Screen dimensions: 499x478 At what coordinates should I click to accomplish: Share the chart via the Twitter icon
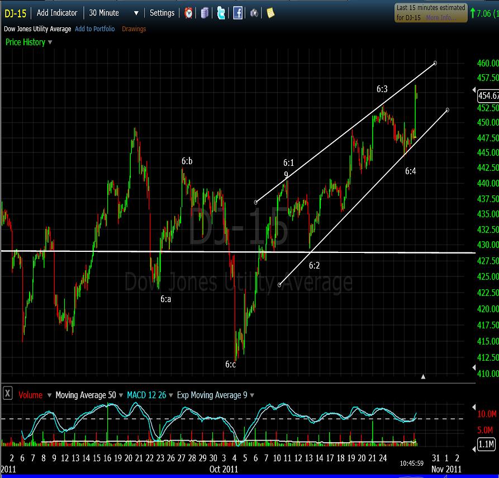[x=221, y=13]
